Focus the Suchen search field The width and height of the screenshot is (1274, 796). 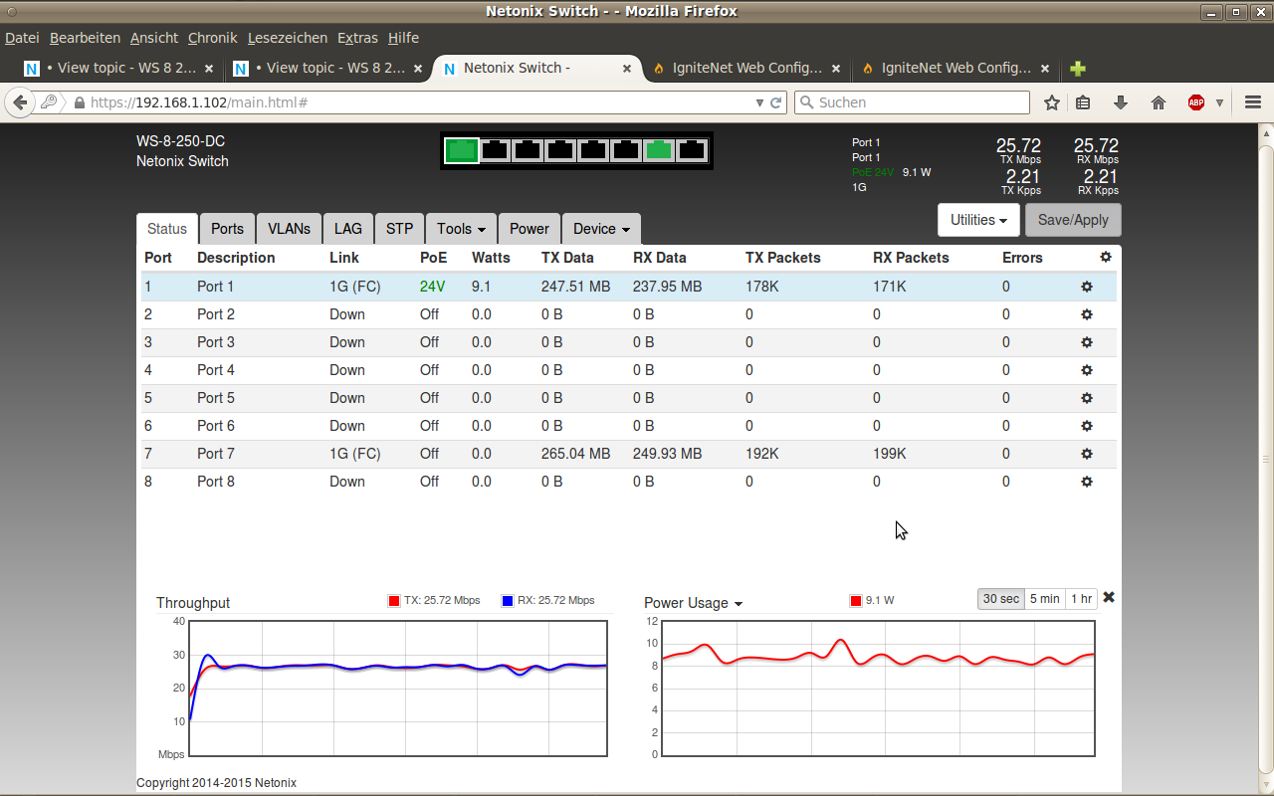pyautogui.click(x=912, y=102)
